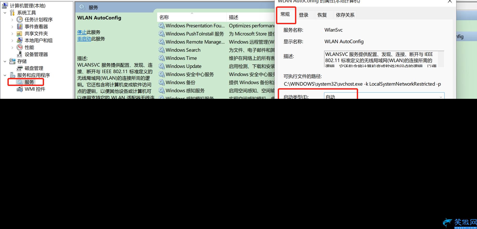
Task: Expand the 任务计划程序 node
Action: (12, 20)
